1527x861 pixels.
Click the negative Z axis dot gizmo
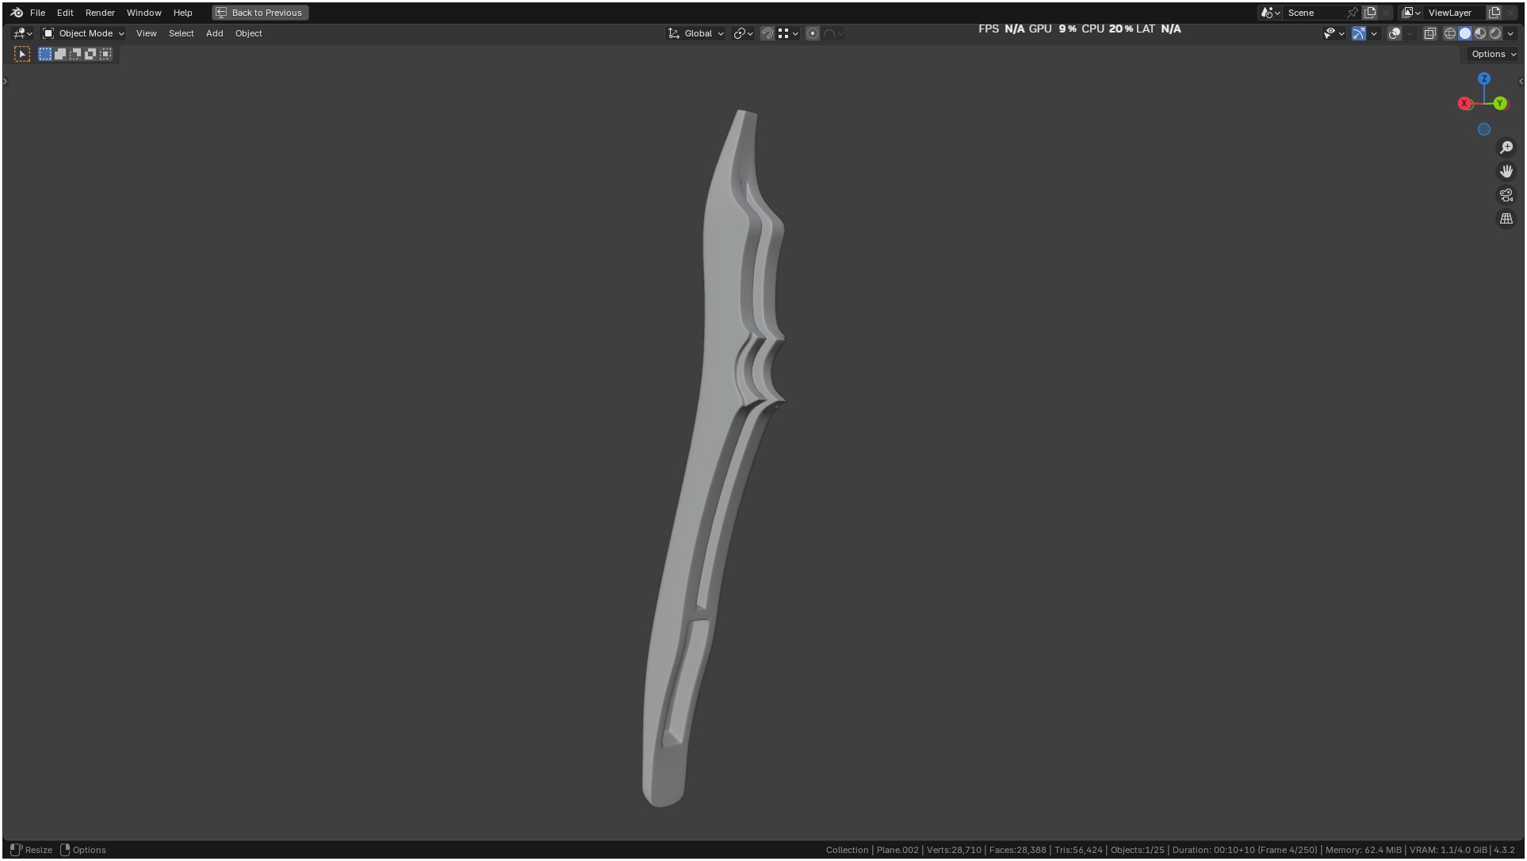click(x=1483, y=129)
